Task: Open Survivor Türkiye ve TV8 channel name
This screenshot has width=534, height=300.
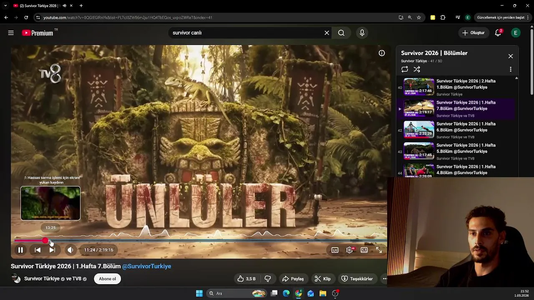Action: coord(53,279)
